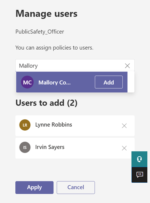
Task: Focus the user search box containing Mallory
Action: pos(75,66)
